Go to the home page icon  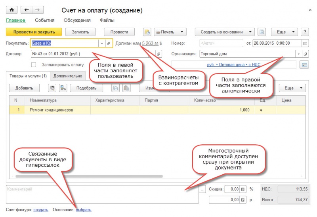tap(12, 10)
